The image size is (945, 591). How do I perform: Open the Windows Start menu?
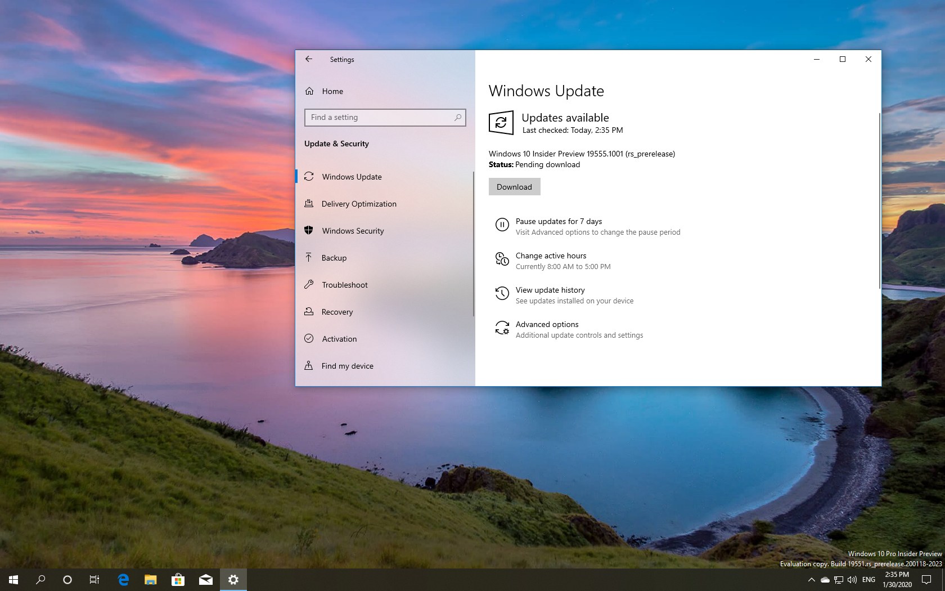[x=13, y=579]
